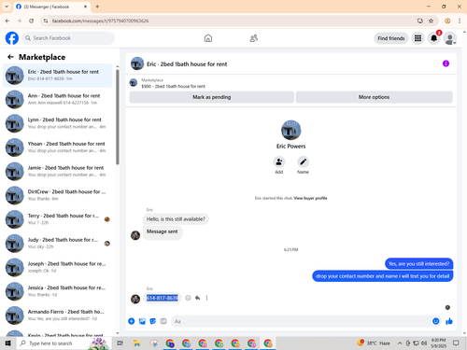Open Yhoan - 2bed 1bath house conversation
This screenshot has height=350, width=467.
58,147
